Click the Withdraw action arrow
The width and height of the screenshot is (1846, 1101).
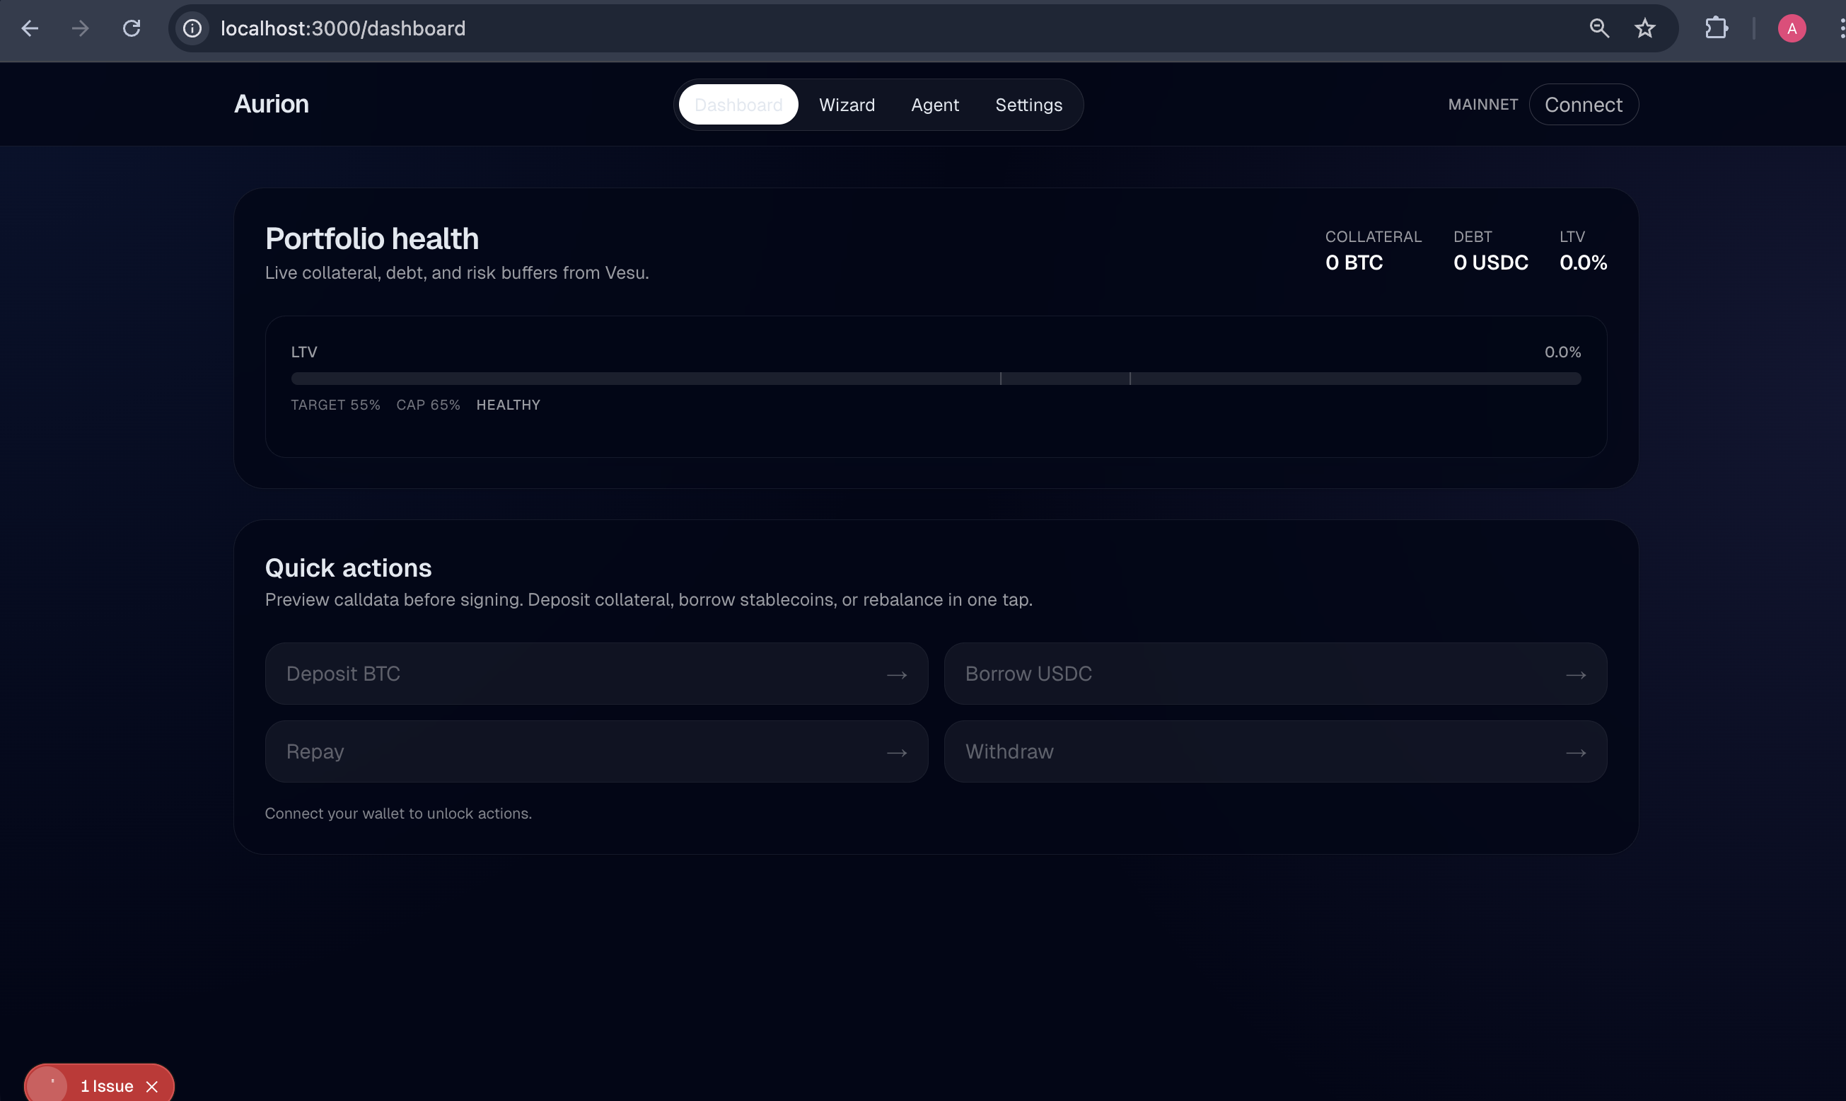(1575, 752)
